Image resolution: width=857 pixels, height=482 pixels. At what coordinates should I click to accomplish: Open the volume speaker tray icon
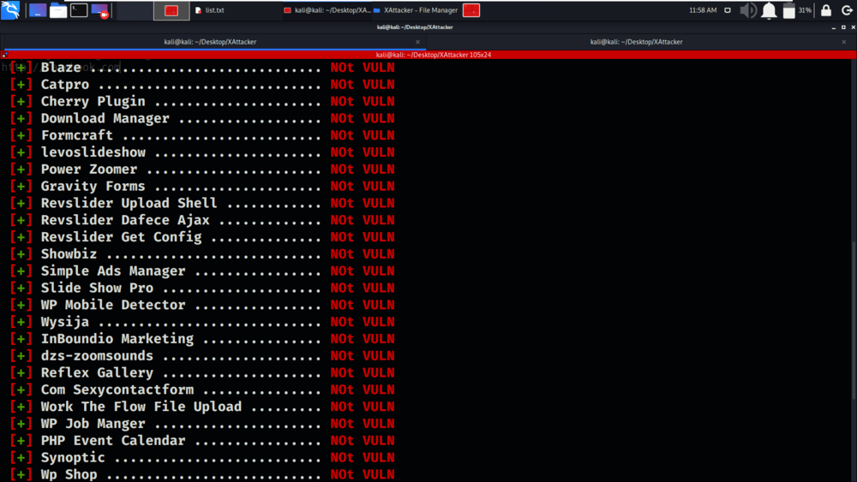pos(747,10)
